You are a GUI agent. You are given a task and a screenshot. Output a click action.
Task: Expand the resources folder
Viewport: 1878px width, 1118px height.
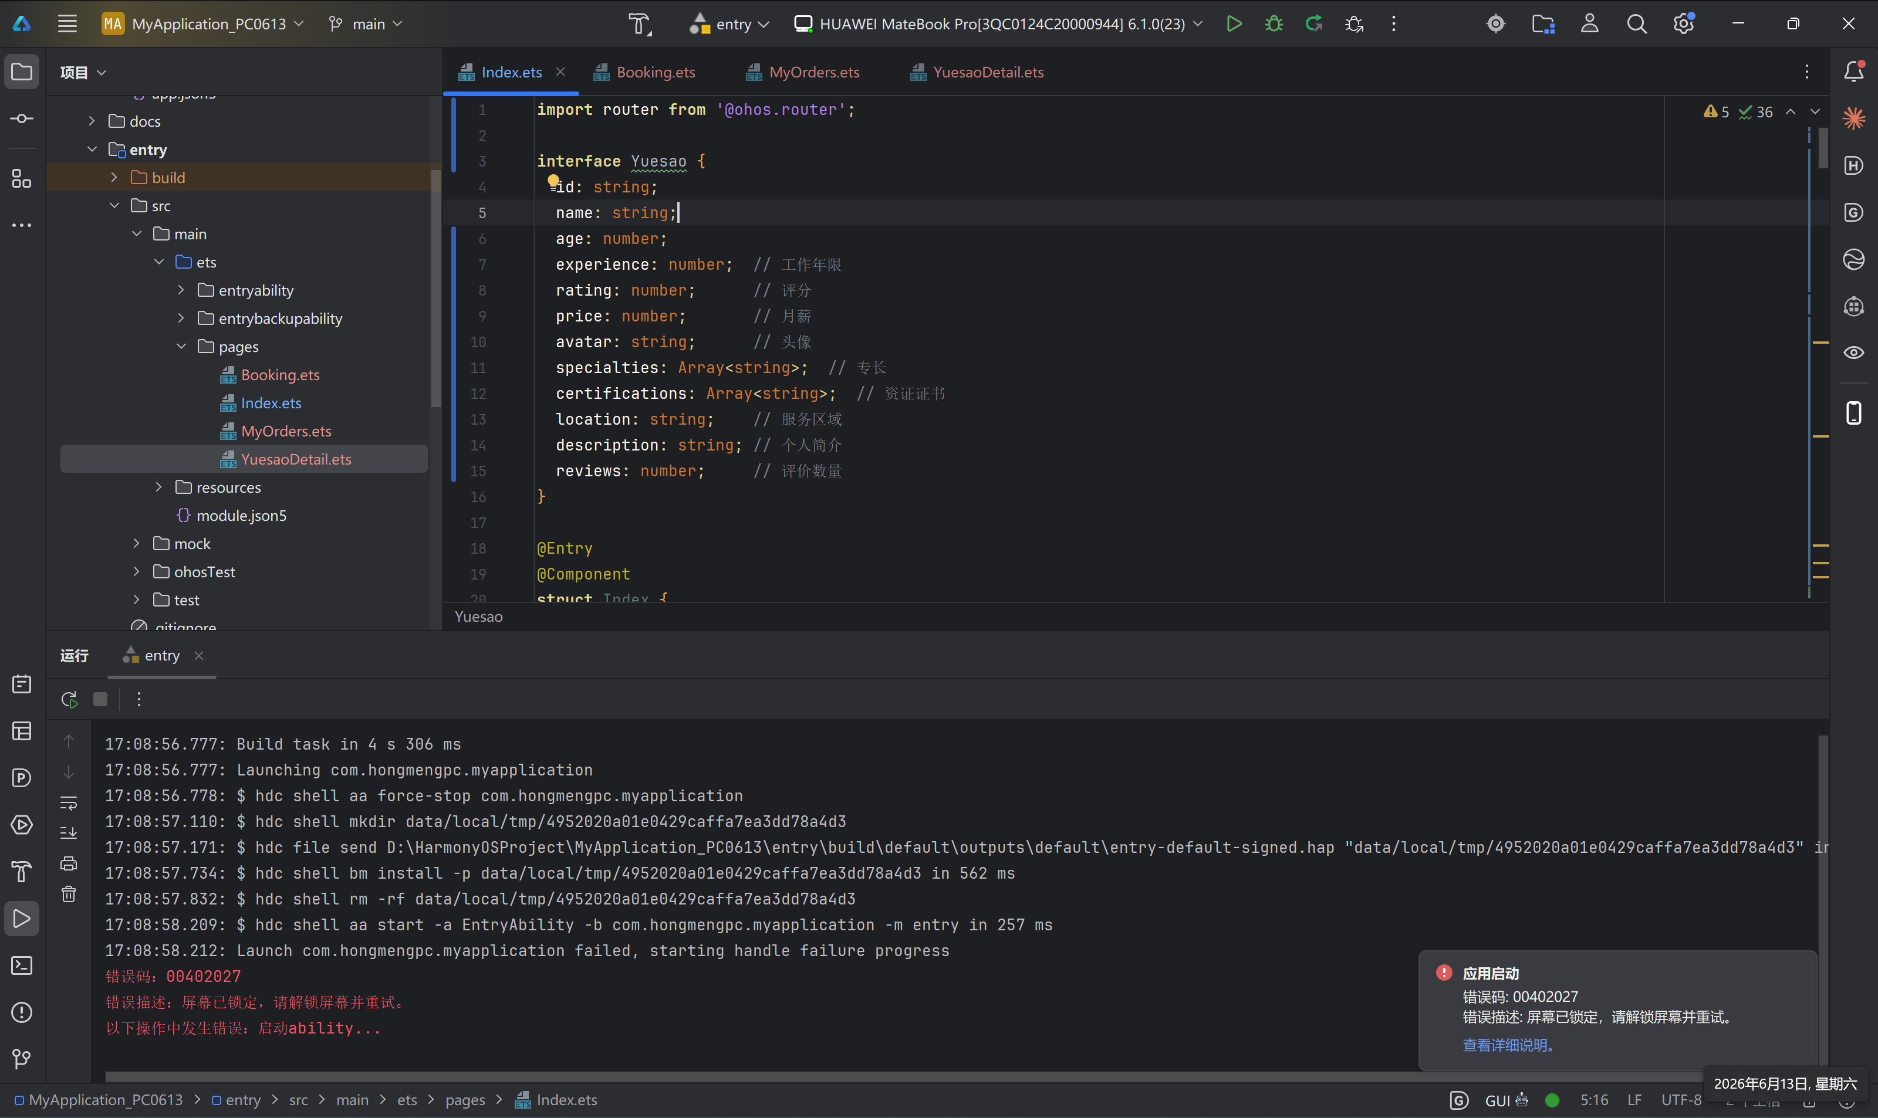[159, 487]
